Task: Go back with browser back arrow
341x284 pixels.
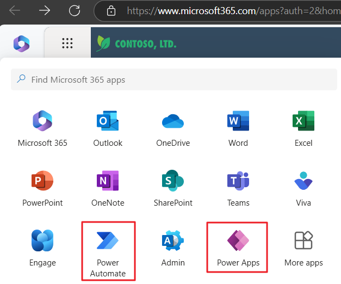Action: pyautogui.click(x=15, y=10)
